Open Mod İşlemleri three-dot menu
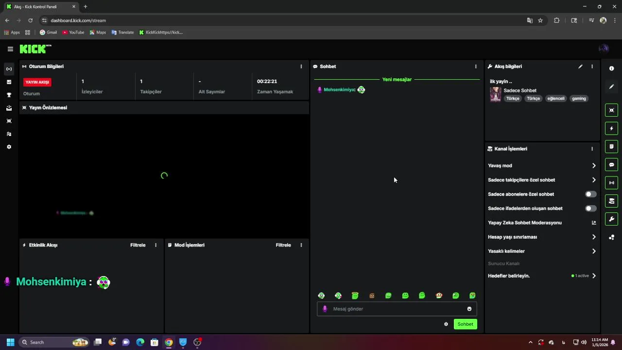This screenshot has height=350, width=622. click(x=301, y=245)
